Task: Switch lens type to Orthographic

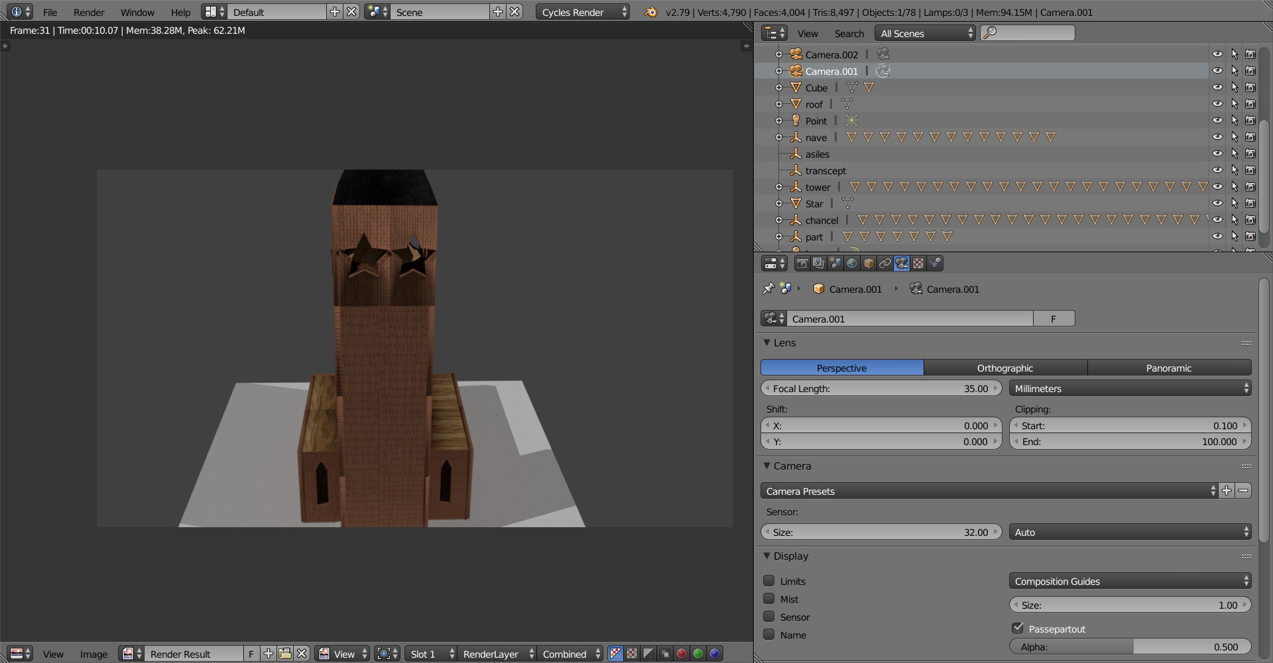Action: click(1004, 368)
